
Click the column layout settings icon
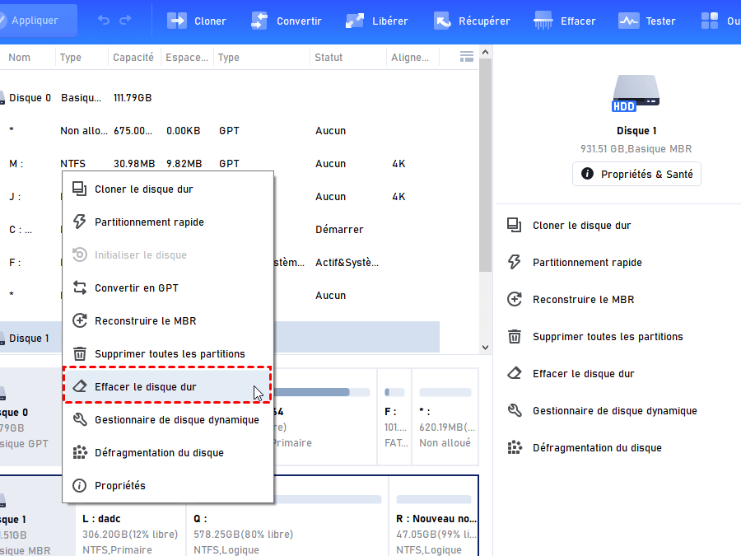click(467, 57)
